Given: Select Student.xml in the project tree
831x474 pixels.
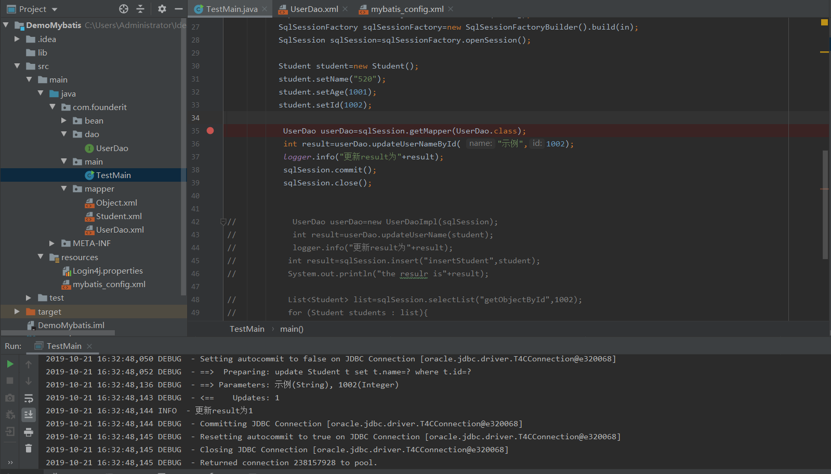Looking at the screenshot, I should pos(118,216).
